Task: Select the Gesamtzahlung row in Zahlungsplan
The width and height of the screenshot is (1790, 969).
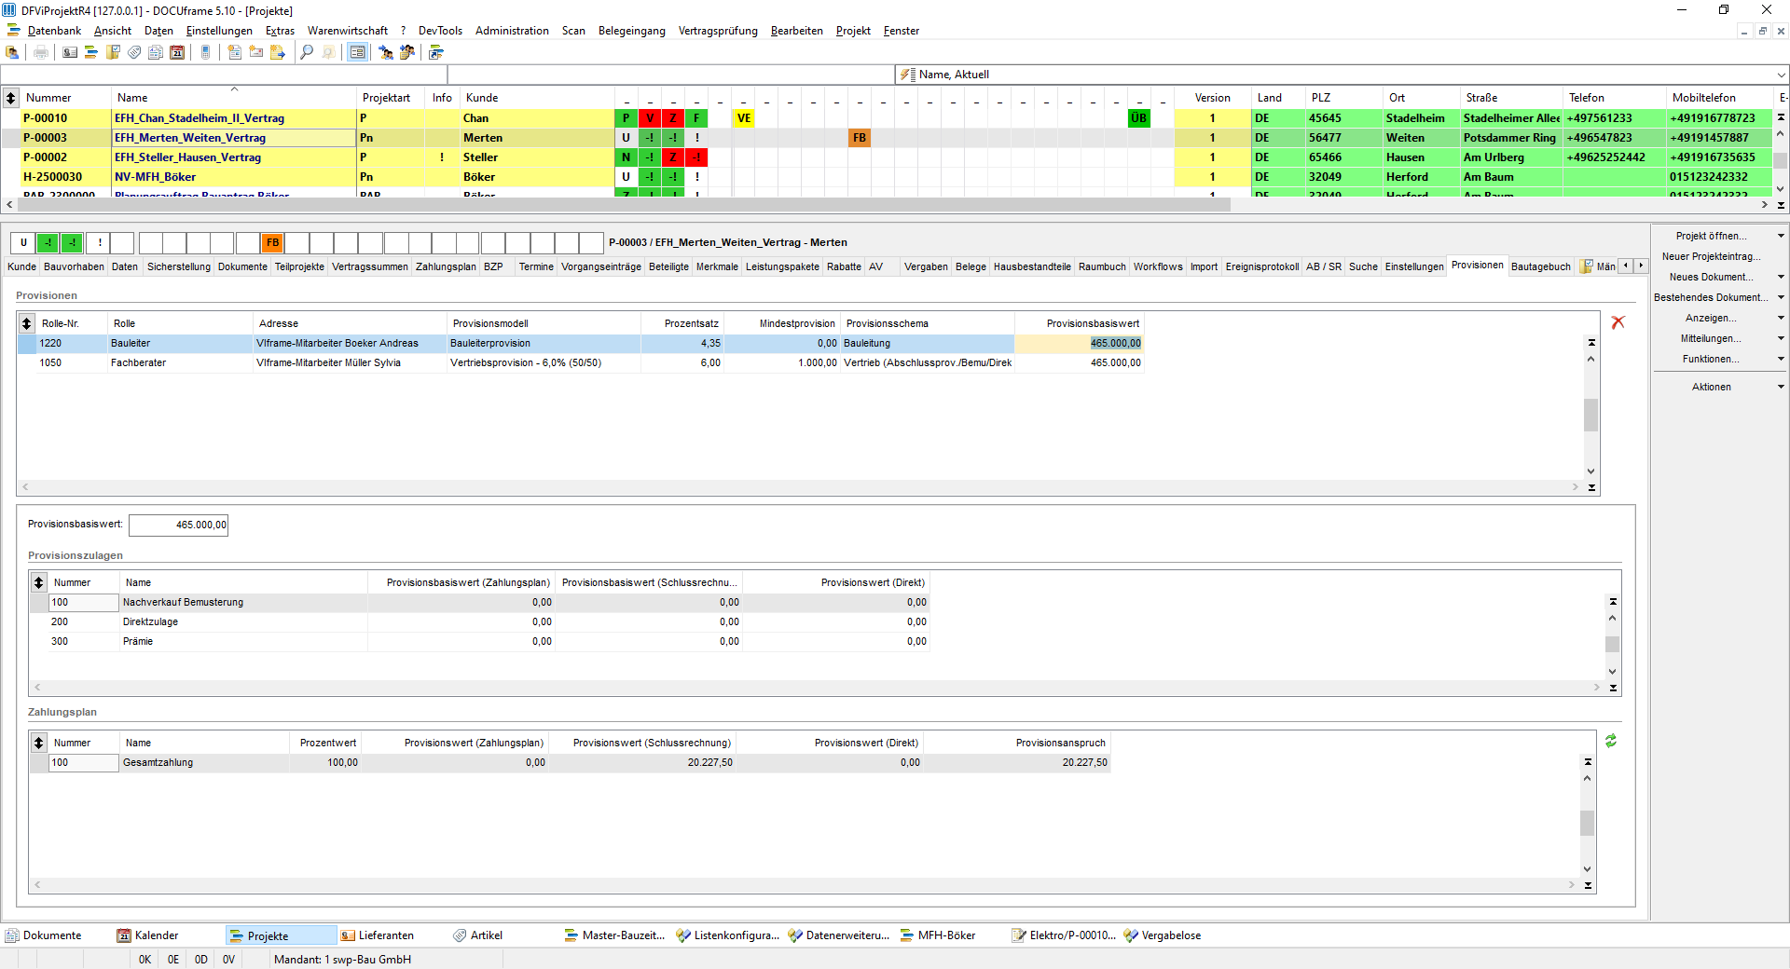Action: point(569,763)
